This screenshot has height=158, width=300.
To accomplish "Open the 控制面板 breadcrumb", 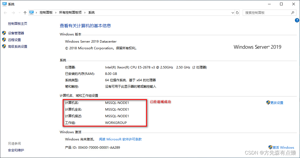I will [46, 13].
